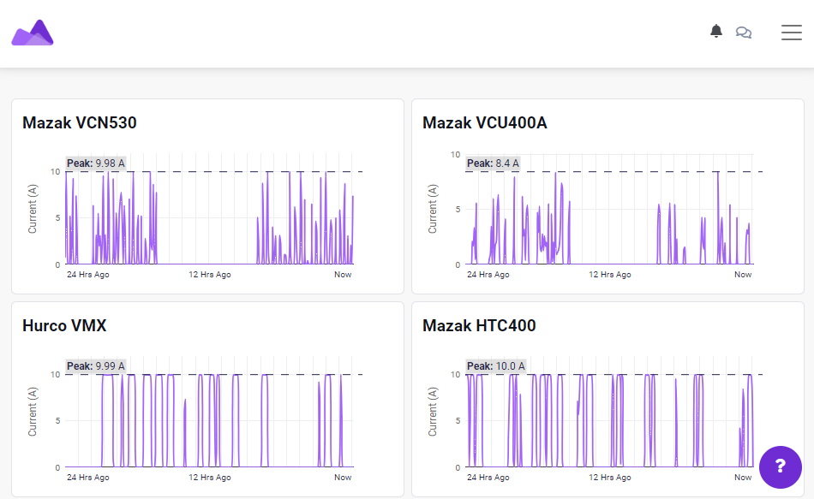Click the Hurco VMX current chart
The image size is (814, 499).
(x=209, y=412)
